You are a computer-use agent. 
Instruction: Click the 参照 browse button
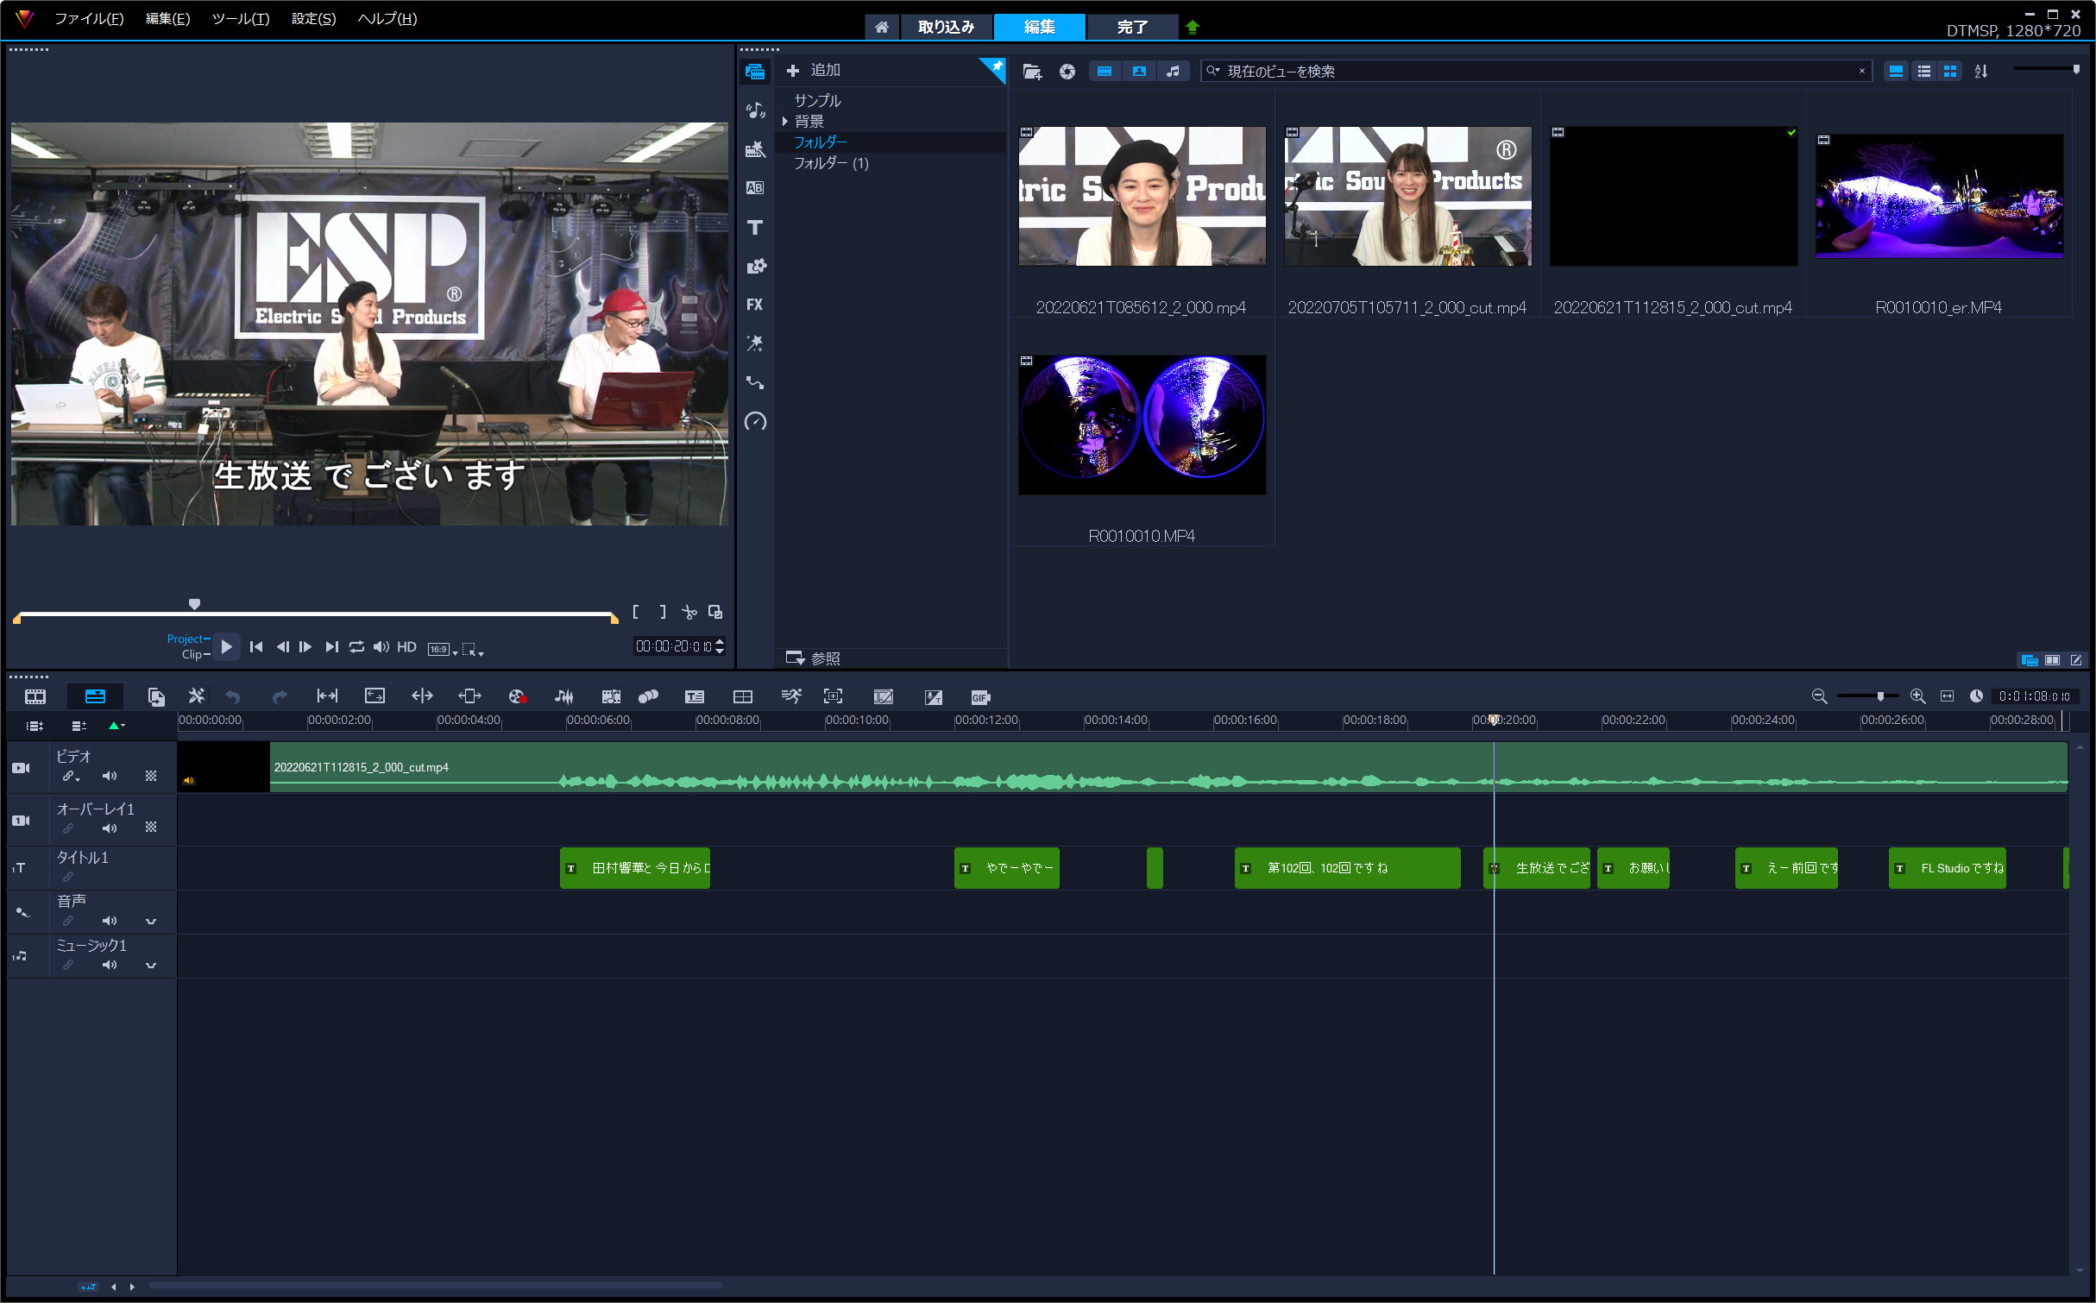click(x=812, y=658)
